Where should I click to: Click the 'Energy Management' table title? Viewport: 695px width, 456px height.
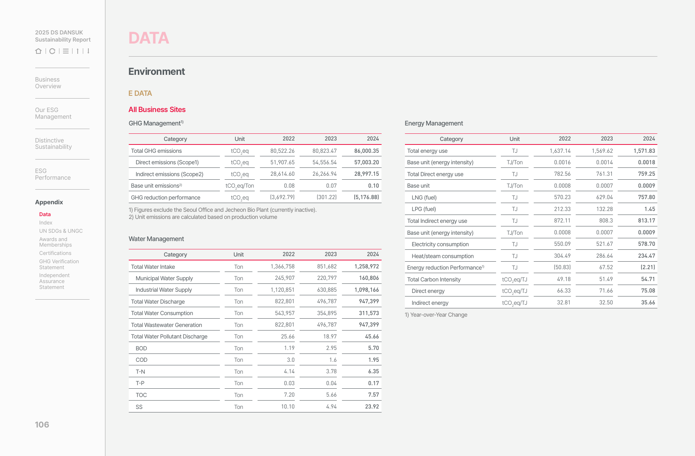433,123
